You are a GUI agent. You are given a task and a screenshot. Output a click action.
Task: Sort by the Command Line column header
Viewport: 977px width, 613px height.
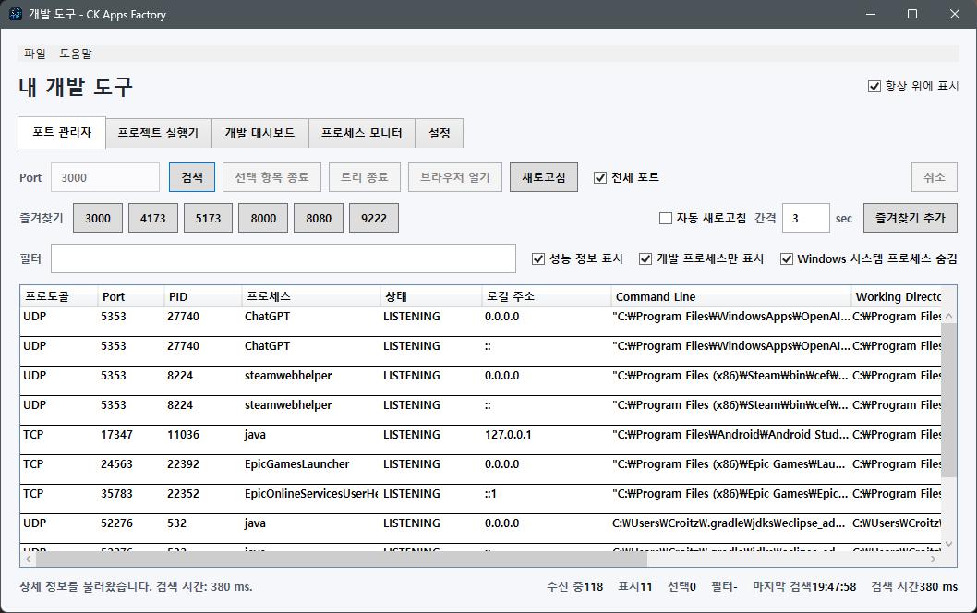730,296
